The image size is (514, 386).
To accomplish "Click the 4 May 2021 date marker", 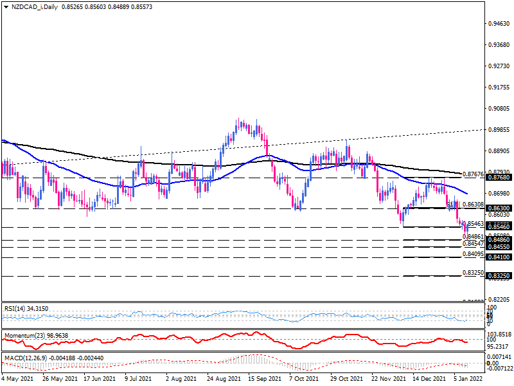I will click(18, 378).
